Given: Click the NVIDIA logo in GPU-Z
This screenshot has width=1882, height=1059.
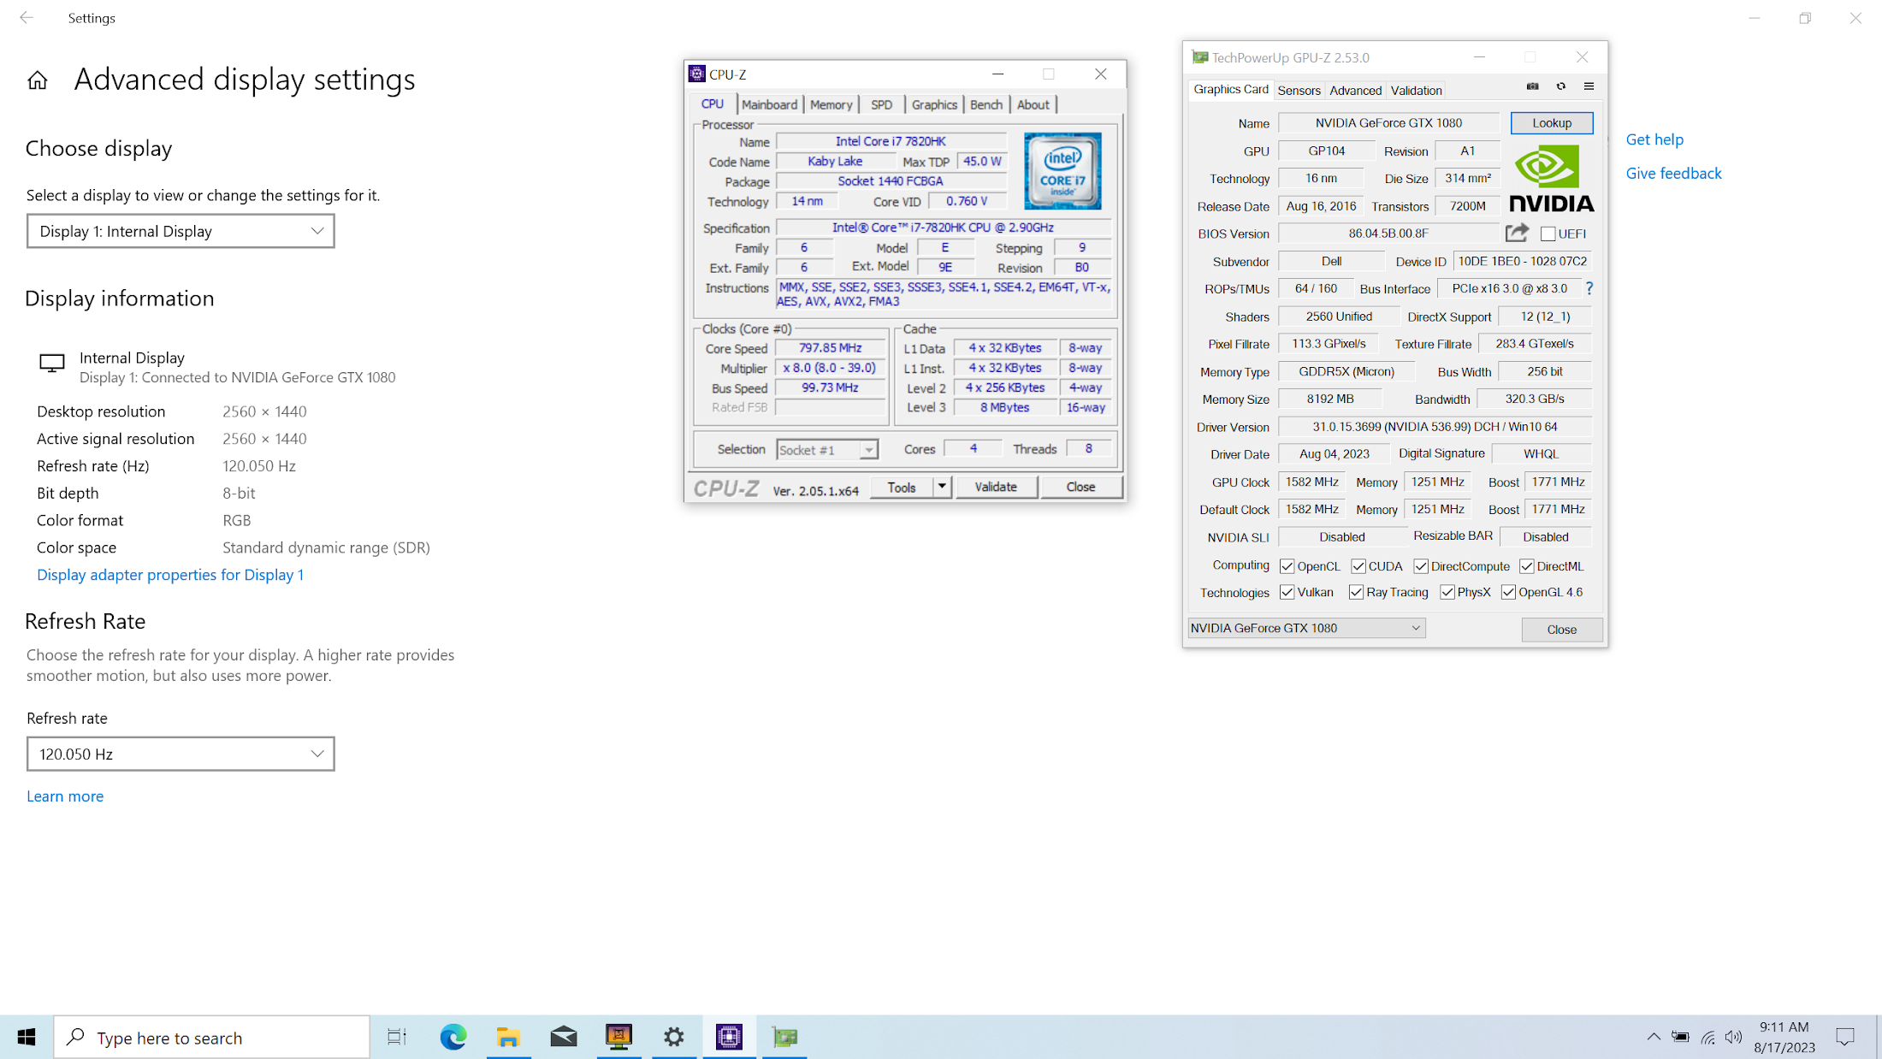Looking at the screenshot, I should tap(1551, 178).
